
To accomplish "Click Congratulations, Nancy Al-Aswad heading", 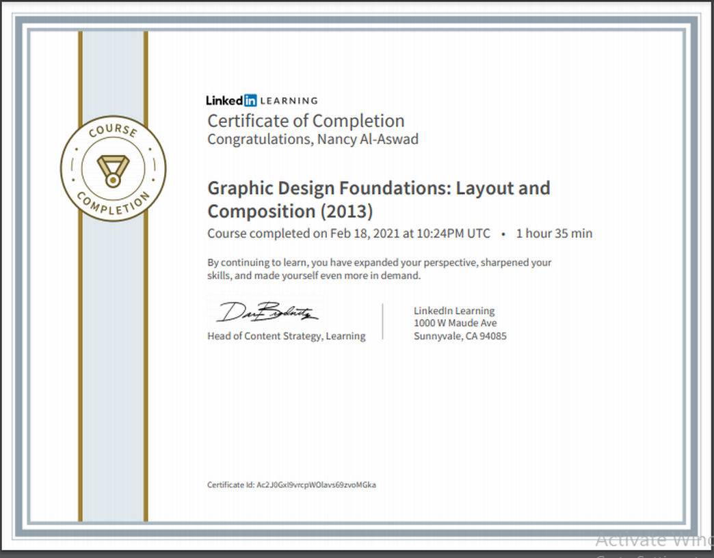I will (313, 139).
